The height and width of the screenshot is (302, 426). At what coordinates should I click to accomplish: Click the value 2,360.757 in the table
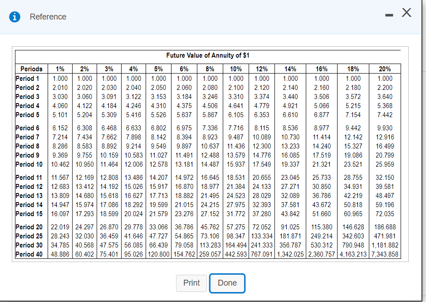321,254
